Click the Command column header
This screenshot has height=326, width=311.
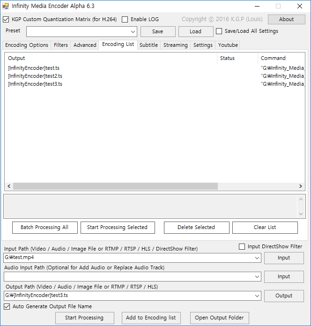tap(281, 58)
